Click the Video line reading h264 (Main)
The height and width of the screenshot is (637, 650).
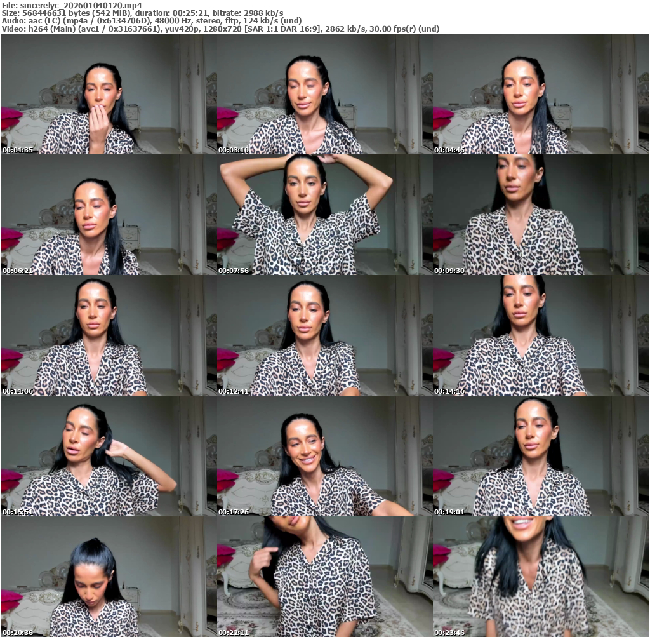point(220,29)
